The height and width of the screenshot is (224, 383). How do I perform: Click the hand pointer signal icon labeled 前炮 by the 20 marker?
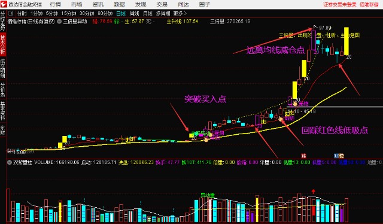pyautogui.click(x=295, y=104)
